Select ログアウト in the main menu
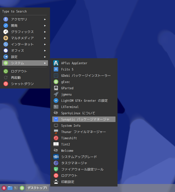Viewport: 175px width, 192px height. point(25,71)
